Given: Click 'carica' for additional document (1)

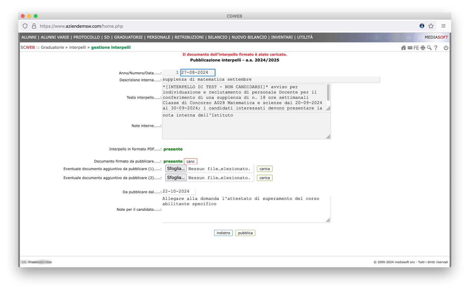Looking at the screenshot, I should (265, 169).
